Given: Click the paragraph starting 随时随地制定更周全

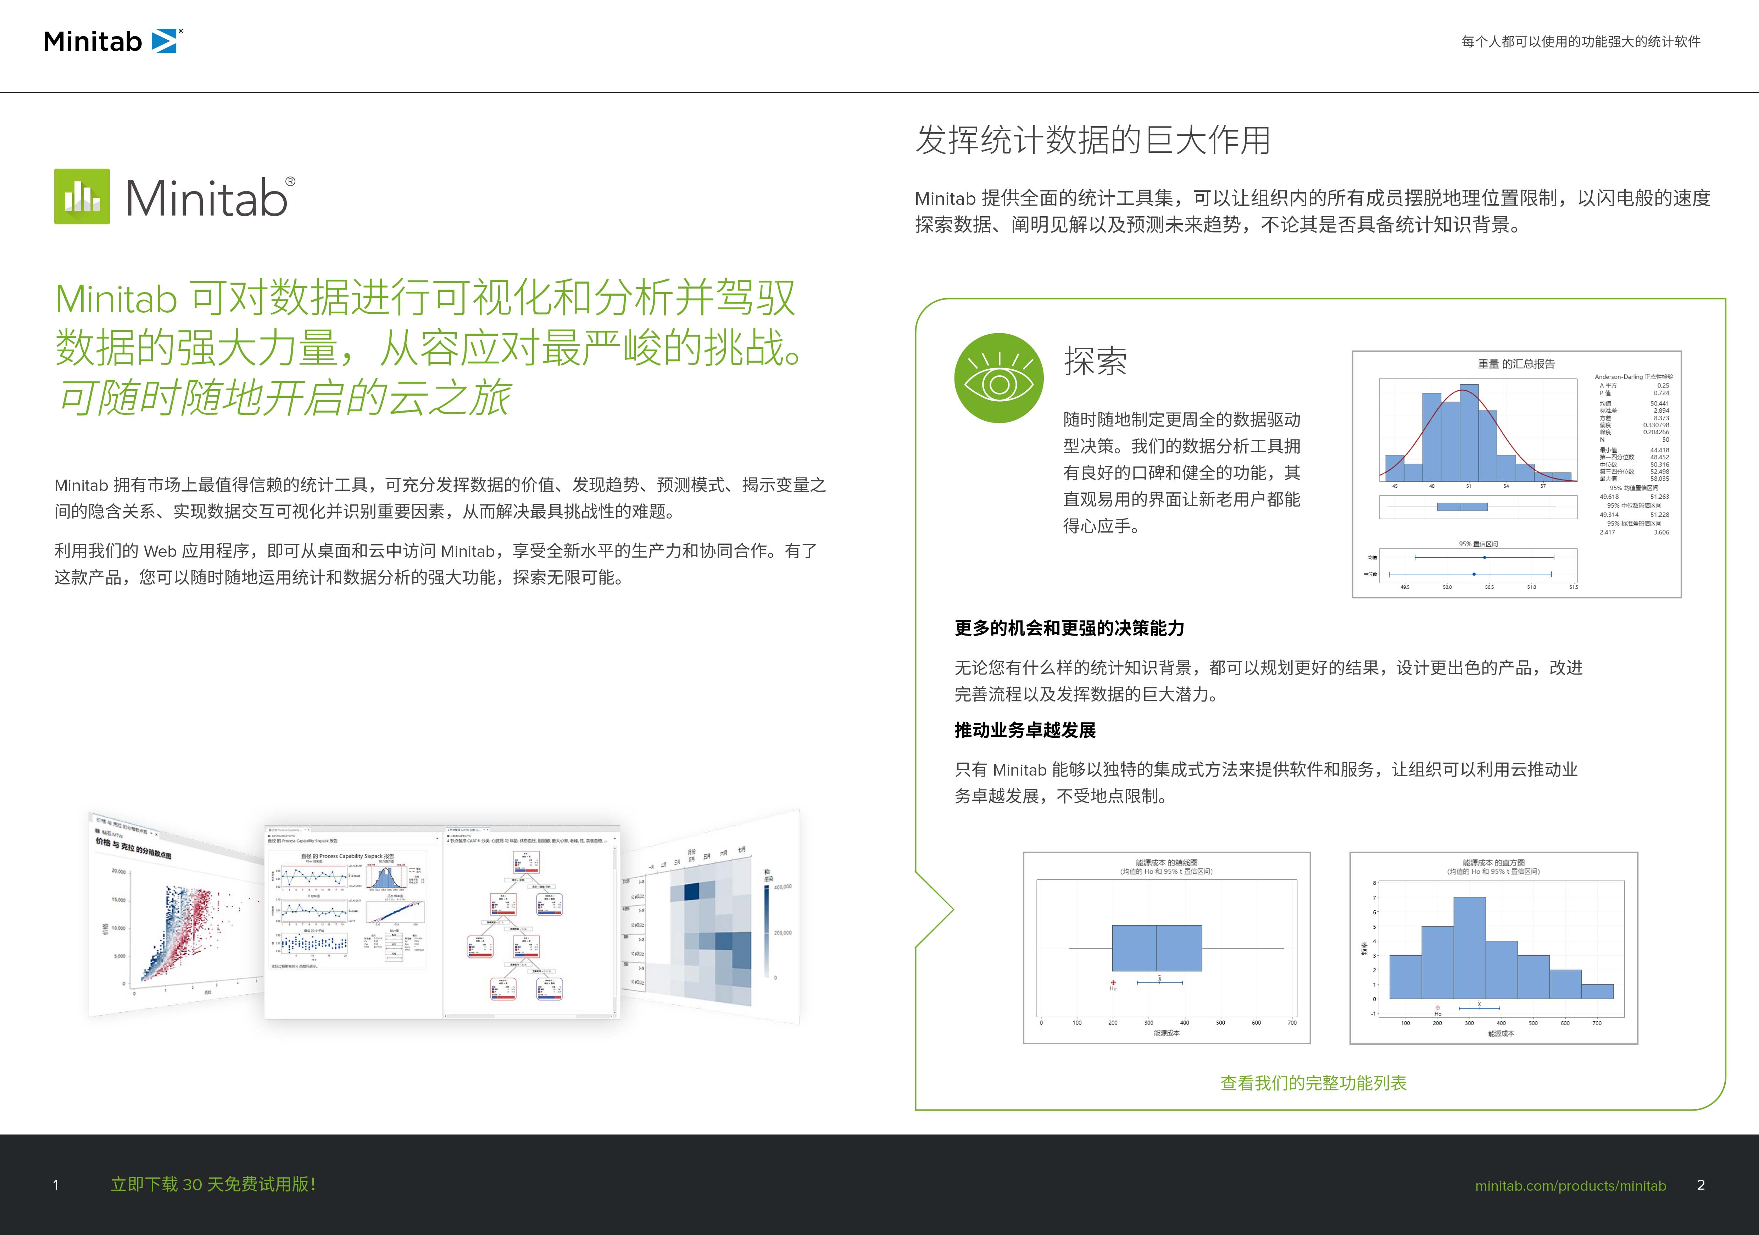Looking at the screenshot, I should [x=1181, y=473].
